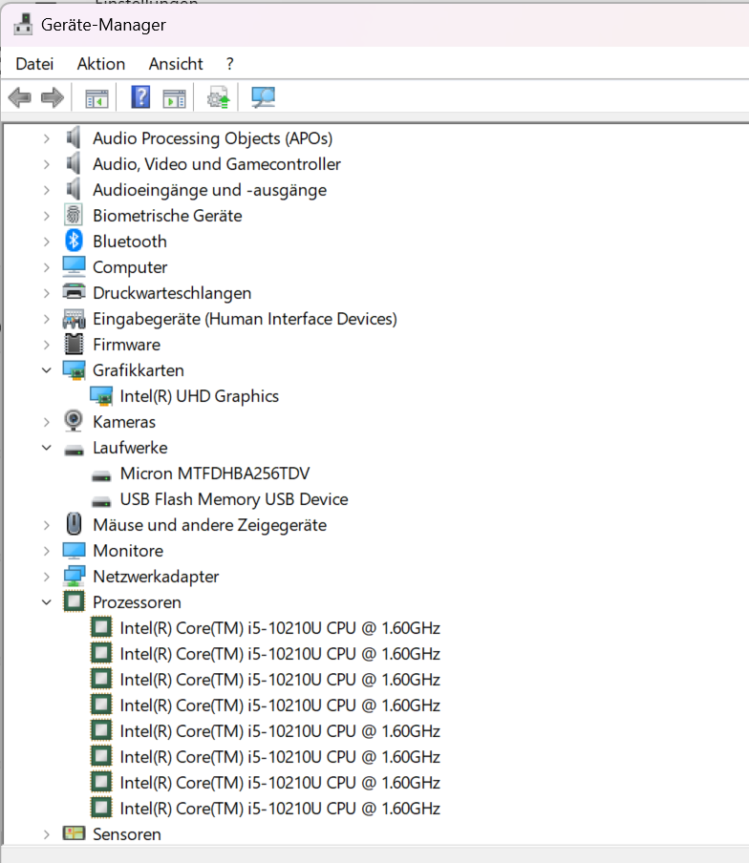Image resolution: width=749 pixels, height=863 pixels.
Task: Select the Audio Processing Objects (APOs) label
Action: (213, 138)
